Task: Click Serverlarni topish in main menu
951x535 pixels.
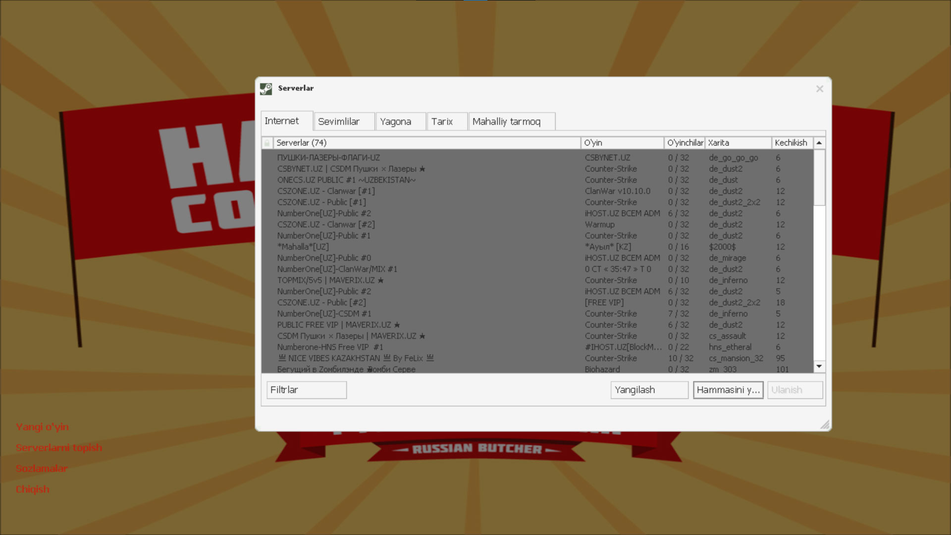Action: (59, 448)
